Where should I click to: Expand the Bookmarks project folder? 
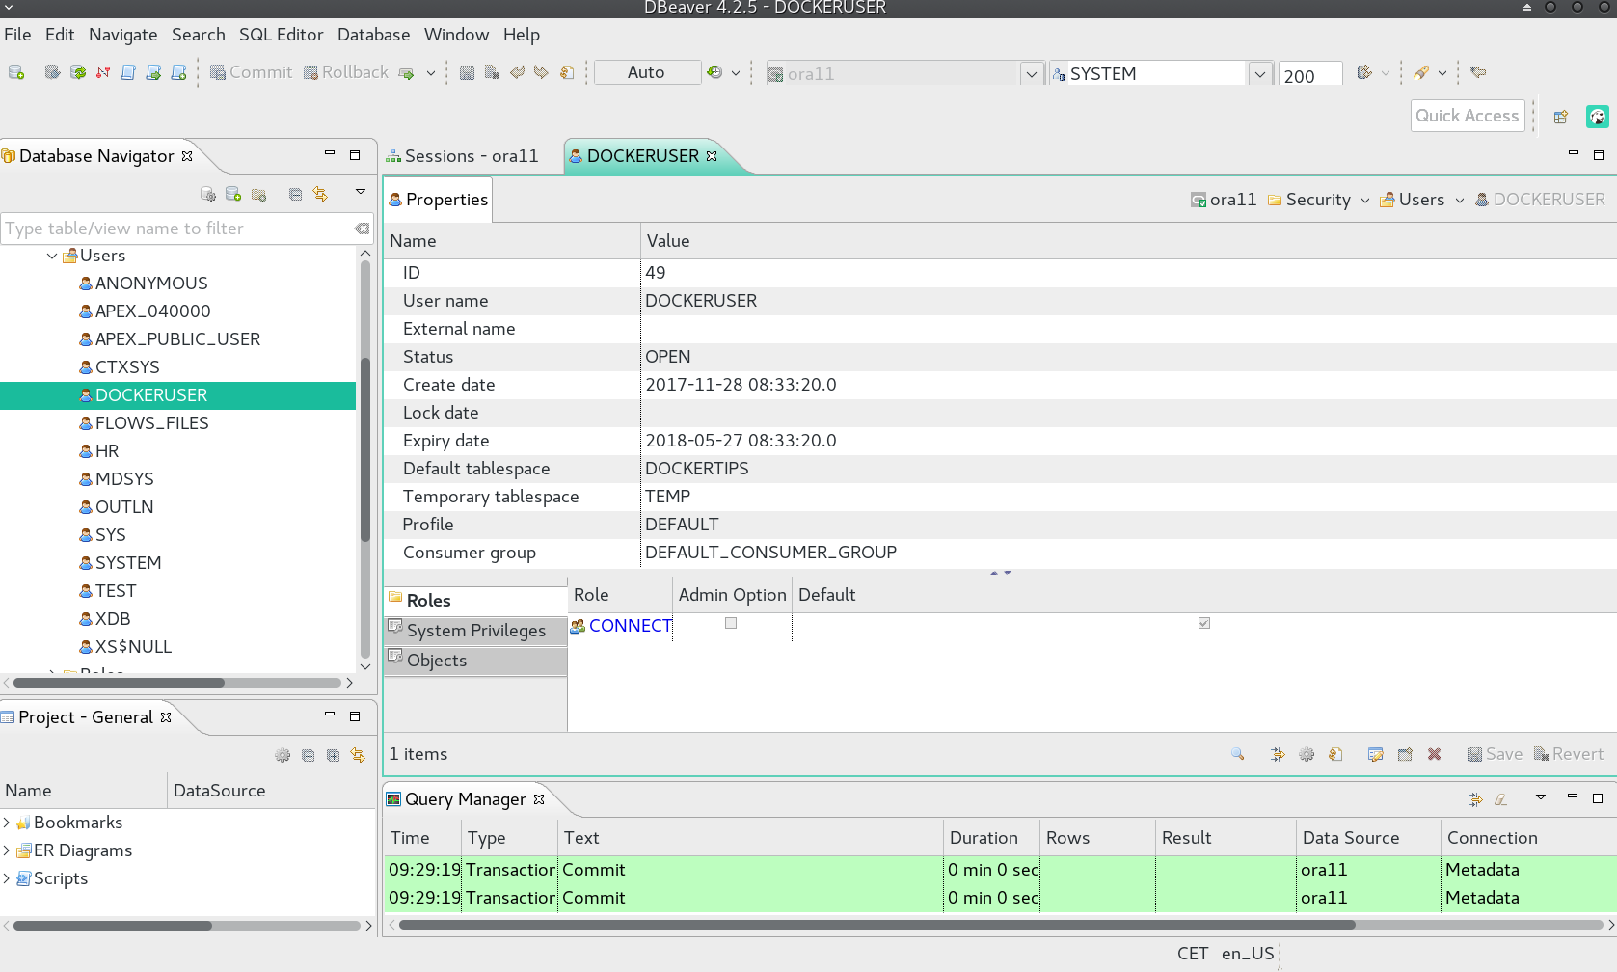point(7,823)
